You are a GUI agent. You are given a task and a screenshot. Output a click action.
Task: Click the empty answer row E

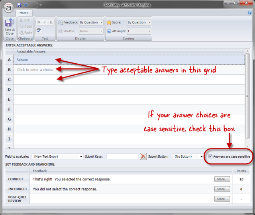[x=129, y=100]
